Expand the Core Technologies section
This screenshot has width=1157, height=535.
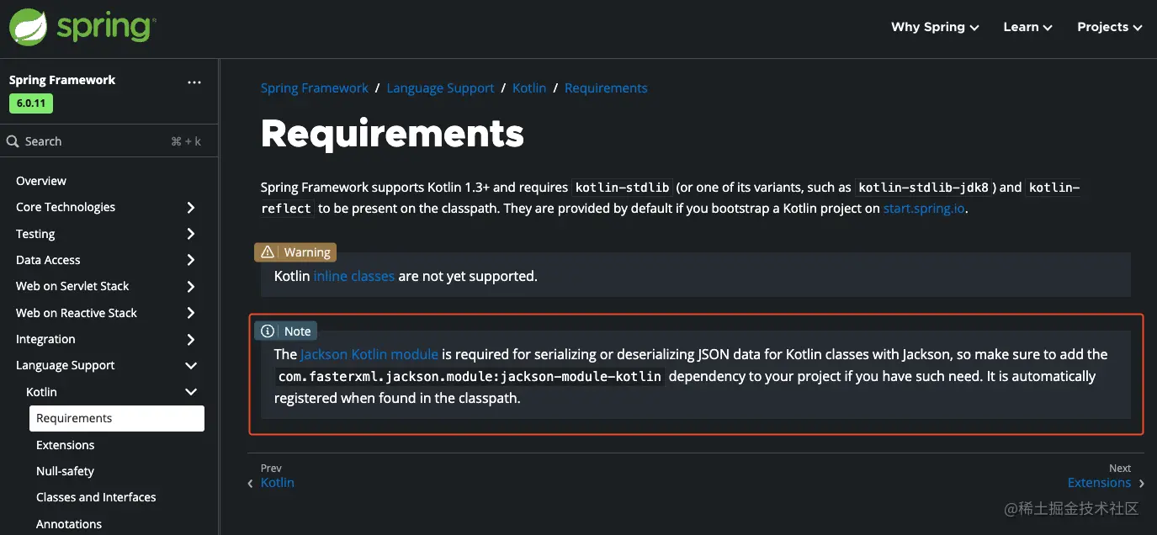pos(191,207)
